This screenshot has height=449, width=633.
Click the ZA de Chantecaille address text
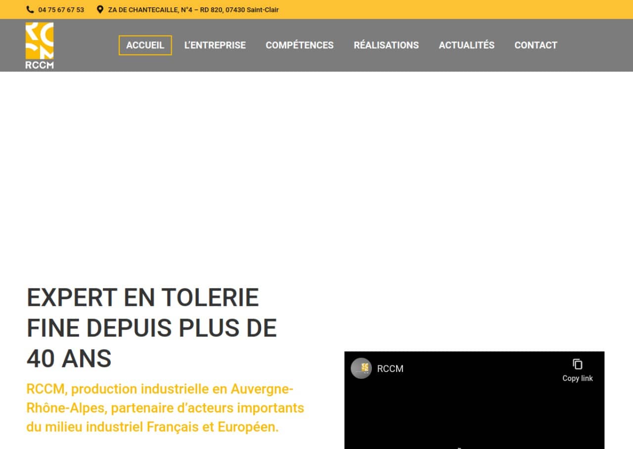[193, 10]
